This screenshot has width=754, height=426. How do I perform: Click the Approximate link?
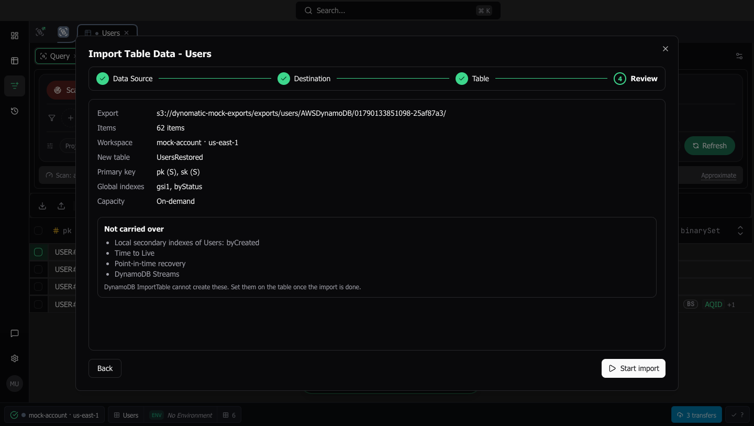click(718, 176)
